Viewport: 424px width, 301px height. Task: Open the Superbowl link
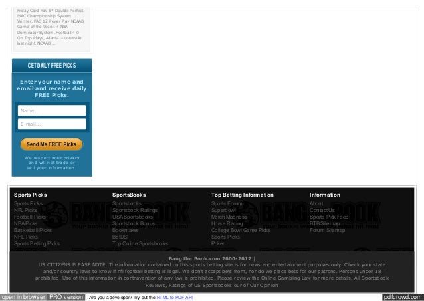click(x=223, y=210)
